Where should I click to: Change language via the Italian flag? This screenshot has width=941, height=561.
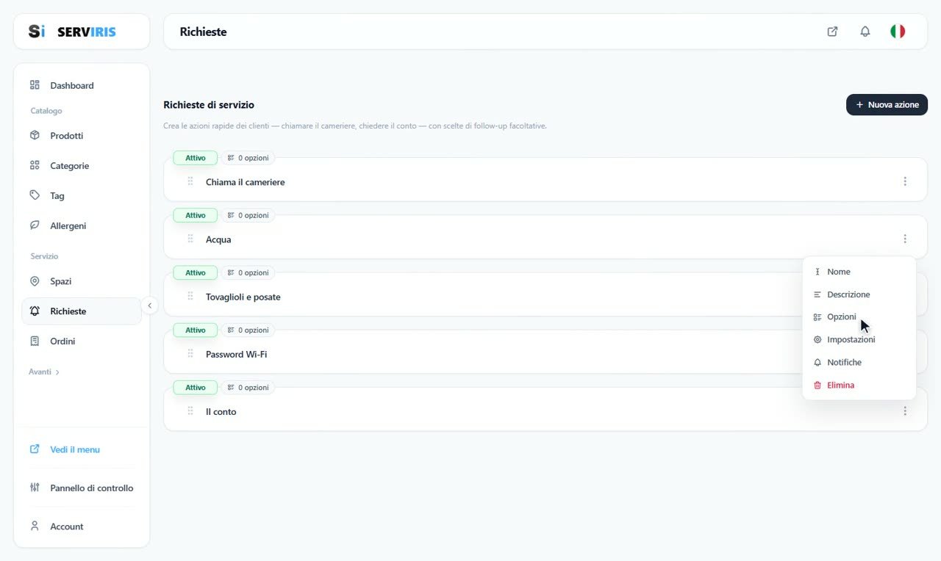[898, 32]
